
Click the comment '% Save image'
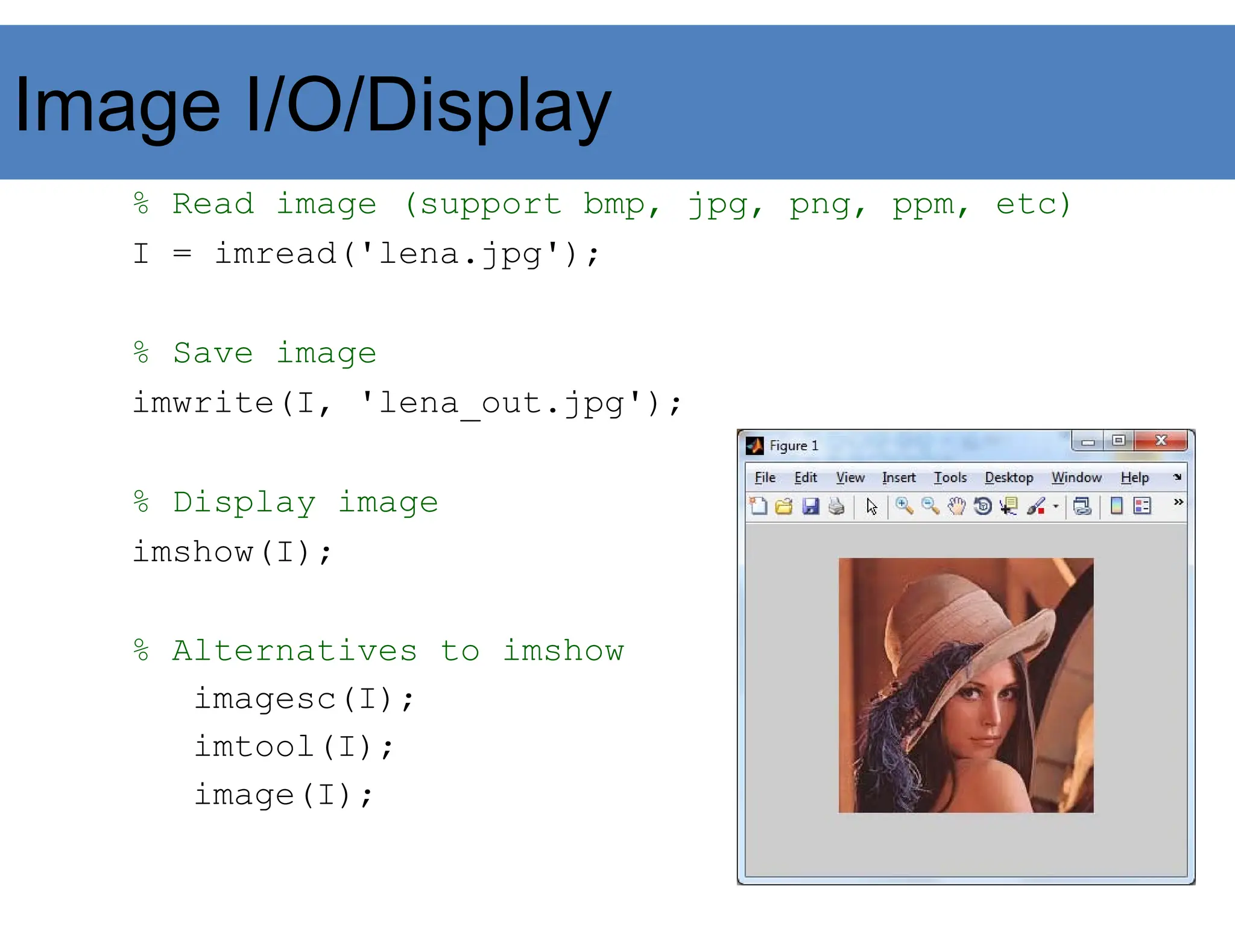click(x=255, y=353)
